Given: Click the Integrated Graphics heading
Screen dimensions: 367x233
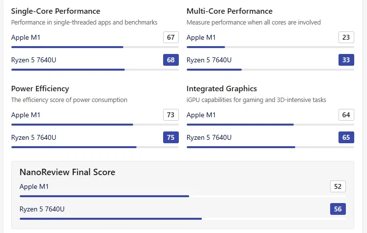Looking at the screenshot, I should click(222, 89).
